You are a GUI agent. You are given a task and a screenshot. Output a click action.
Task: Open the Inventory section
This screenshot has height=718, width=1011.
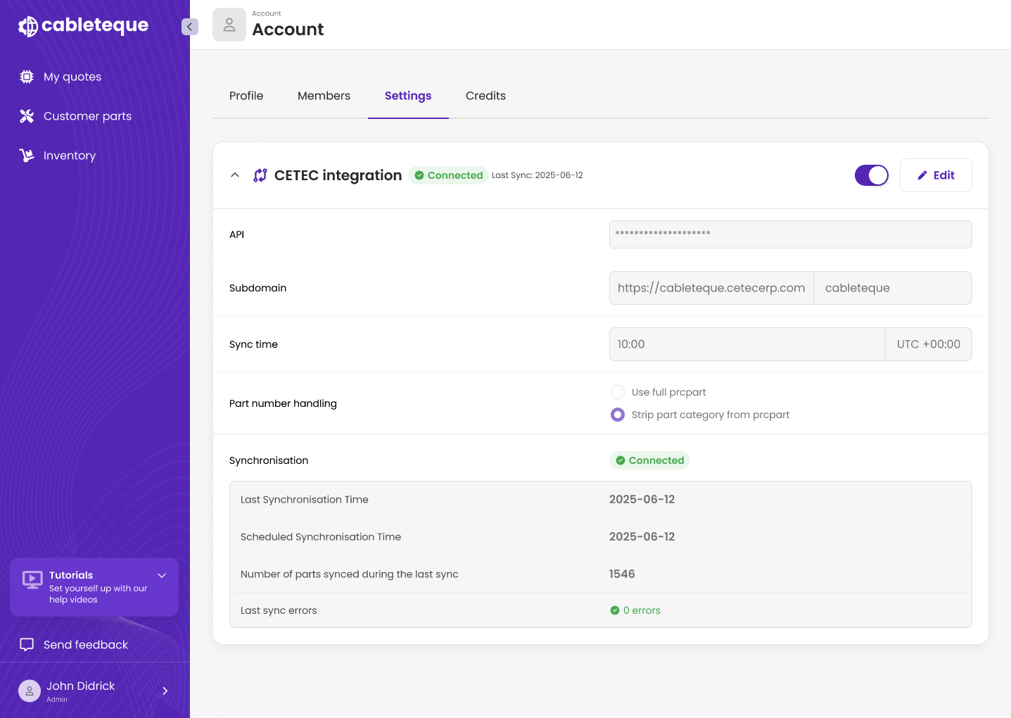click(x=69, y=156)
